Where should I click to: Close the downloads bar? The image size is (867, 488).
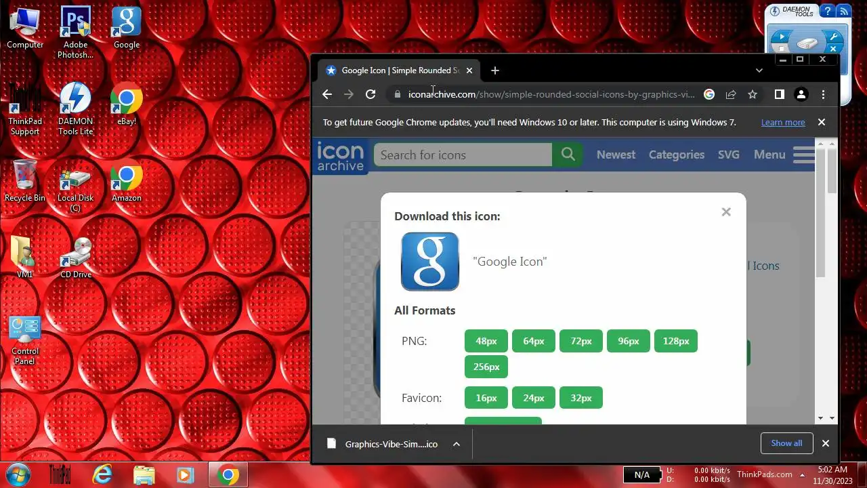(x=826, y=443)
